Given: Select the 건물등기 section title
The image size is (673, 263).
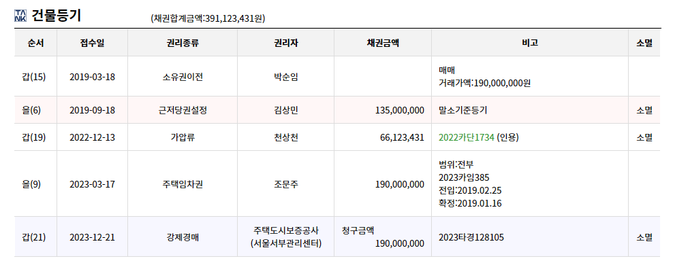Looking at the screenshot, I should [x=57, y=16].
